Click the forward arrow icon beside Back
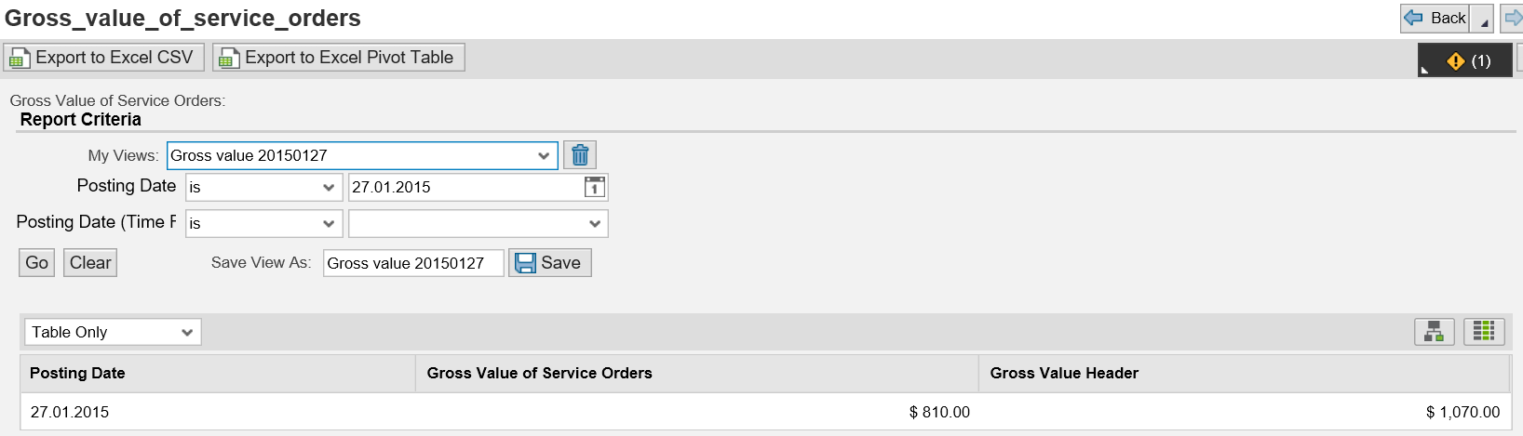 click(1514, 19)
